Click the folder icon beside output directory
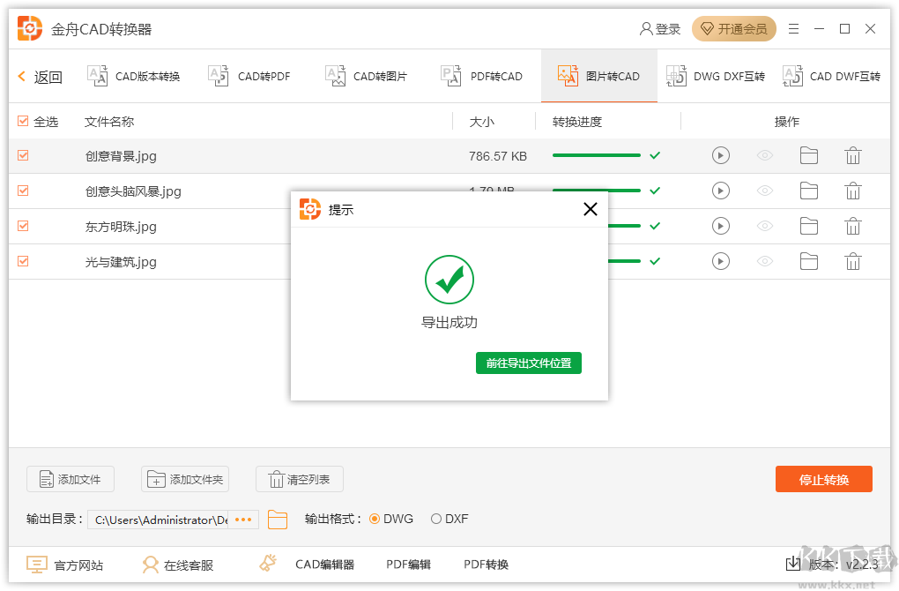 click(x=278, y=520)
